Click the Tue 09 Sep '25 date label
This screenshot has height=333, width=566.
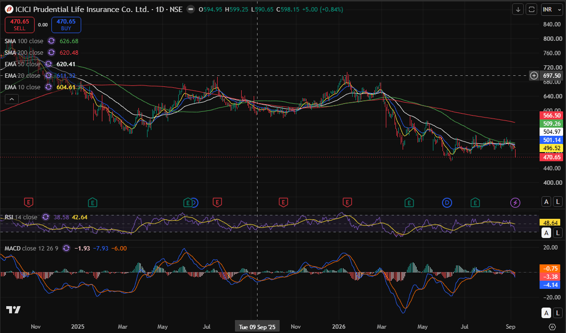coord(257,327)
